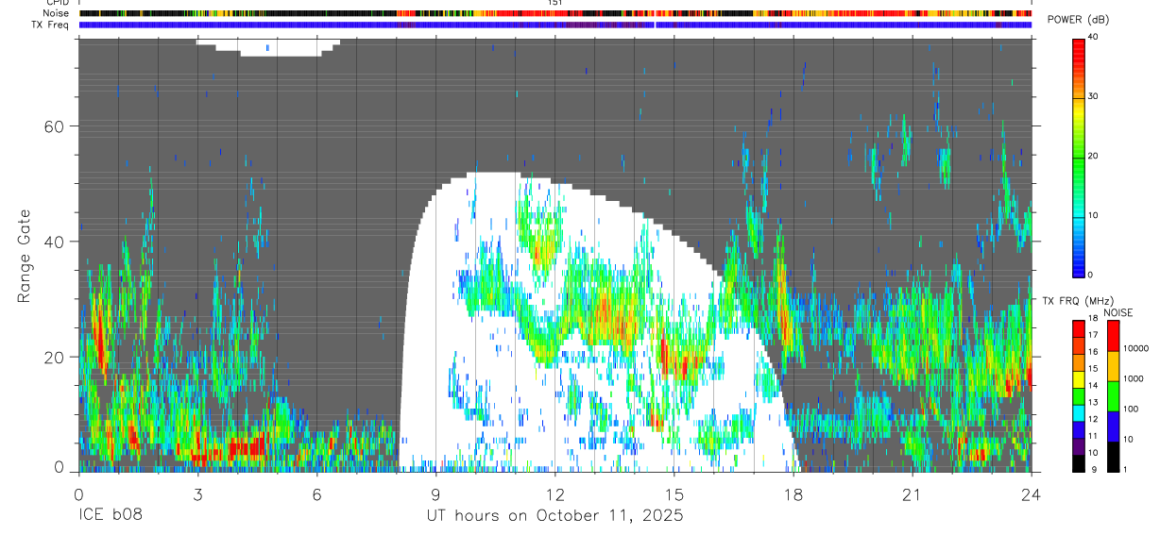Click the POWER (dB) color bar
The width and height of the screenshot is (1160, 535).
[x=1079, y=157]
